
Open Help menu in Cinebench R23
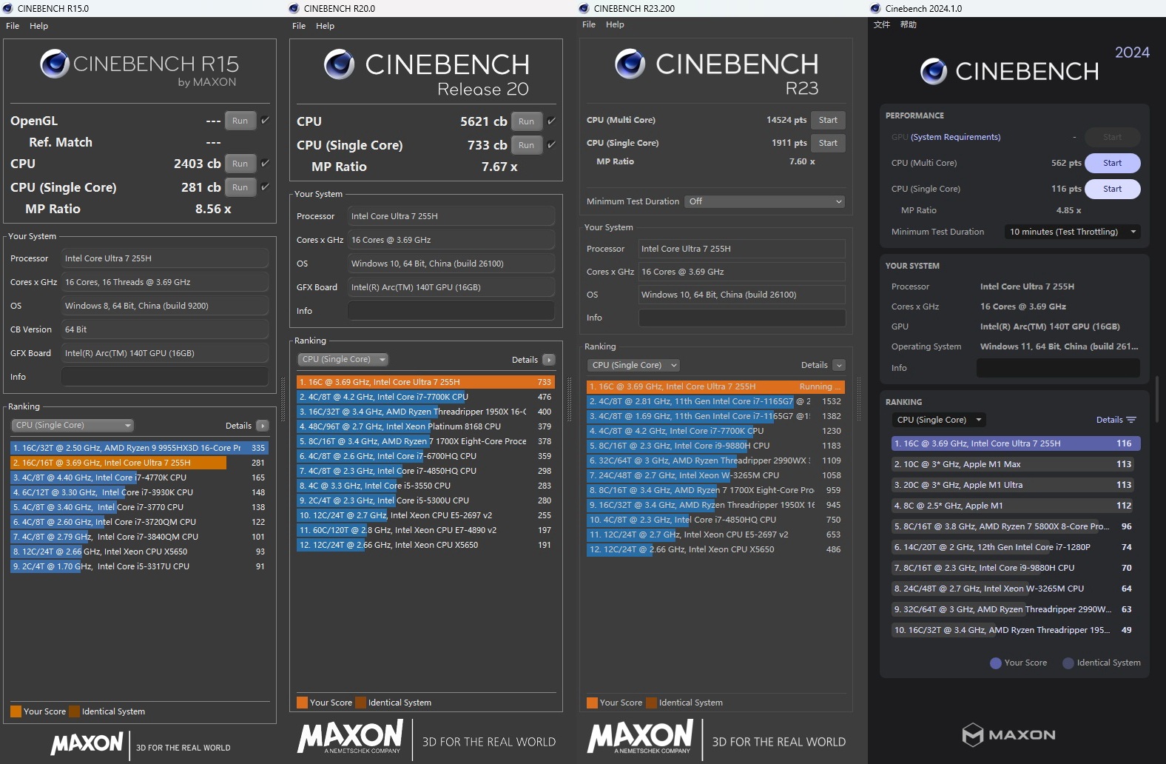click(x=616, y=24)
